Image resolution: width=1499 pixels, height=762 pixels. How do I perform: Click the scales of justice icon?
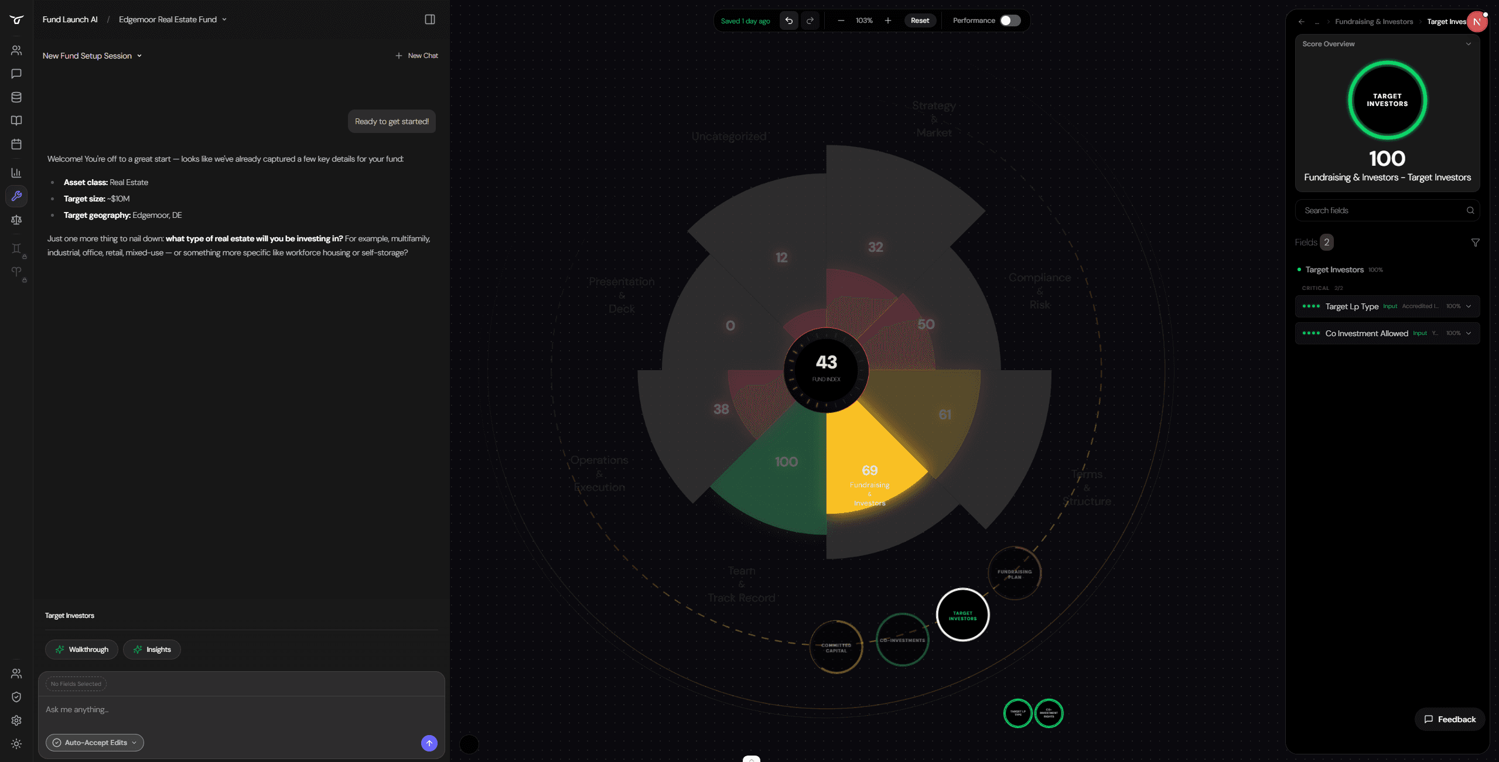[16, 220]
